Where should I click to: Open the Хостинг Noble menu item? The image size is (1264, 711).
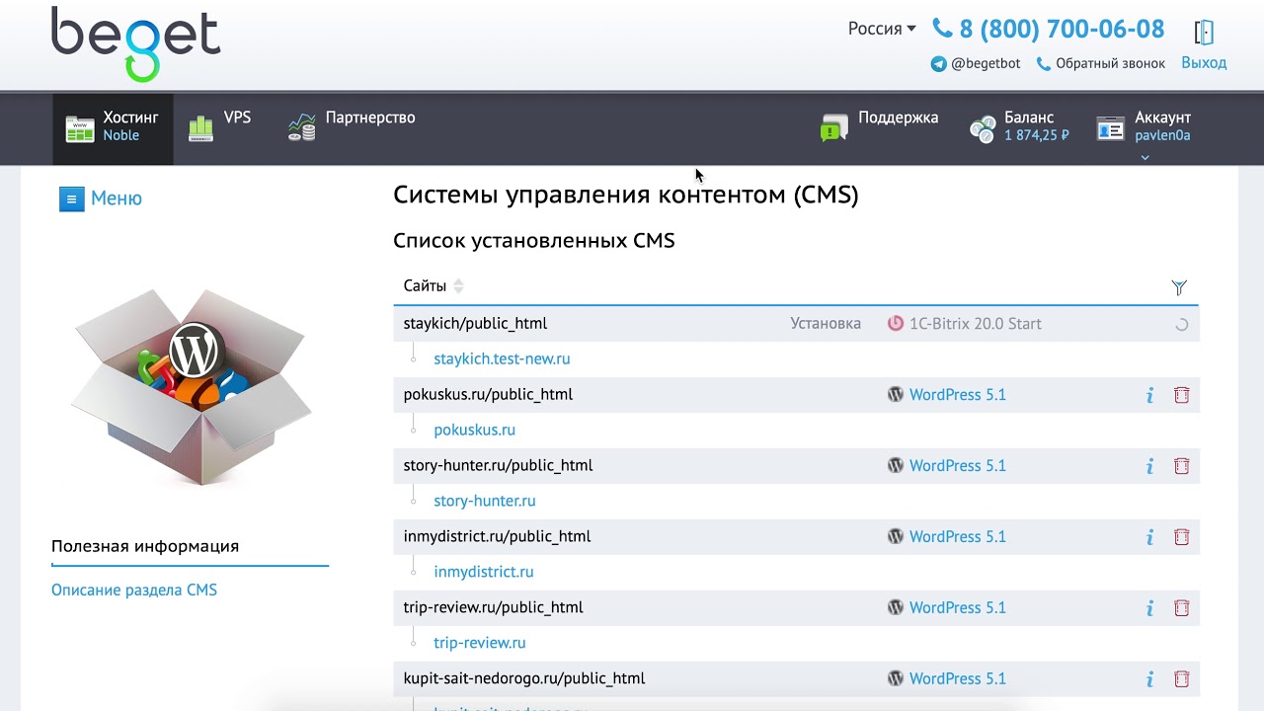pyautogui.click(x=113, y=128)
